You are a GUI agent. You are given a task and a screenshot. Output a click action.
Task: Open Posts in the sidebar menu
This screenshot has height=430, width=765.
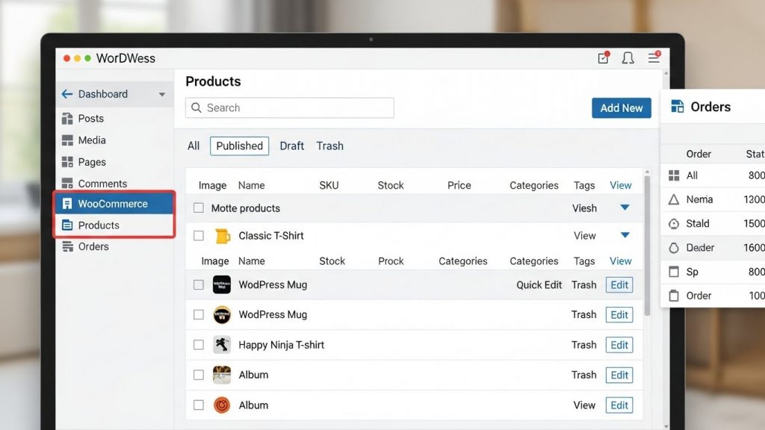[x=90, y=119]
